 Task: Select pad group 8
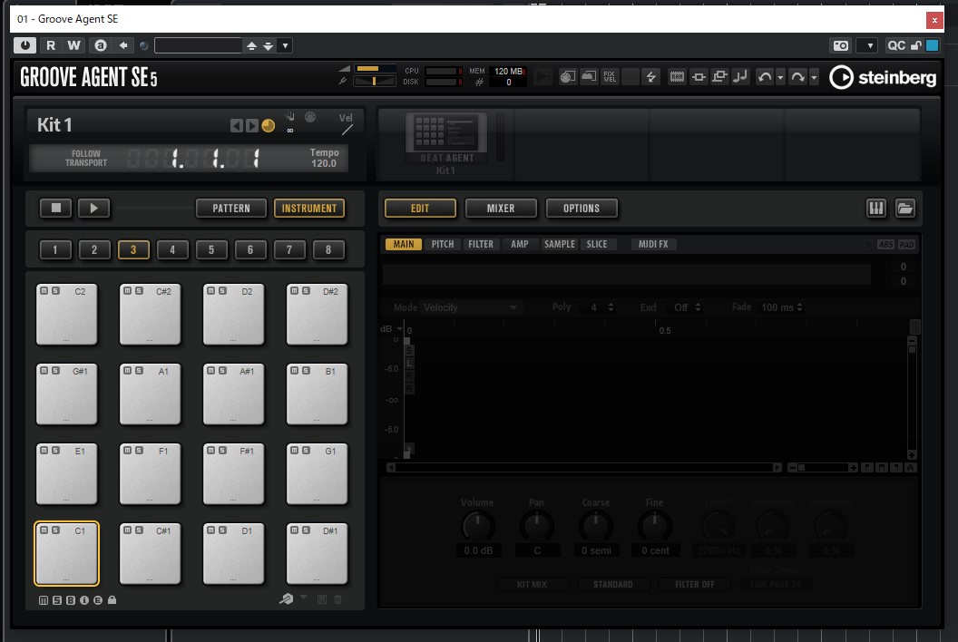tap(328, 250)
